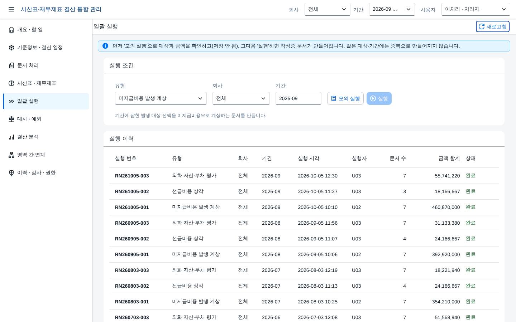Click the arrows icon beside 일괄 실행

pyautogui.click(x=11, y=101)
